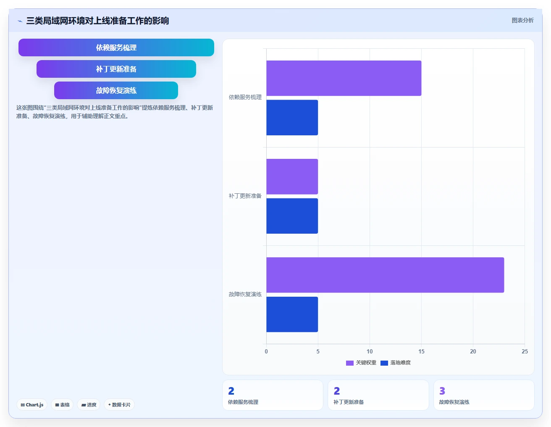
Task: Click the purple 关键权重 bar for 补丁更新准备
Action: click(x=292, y=177)
